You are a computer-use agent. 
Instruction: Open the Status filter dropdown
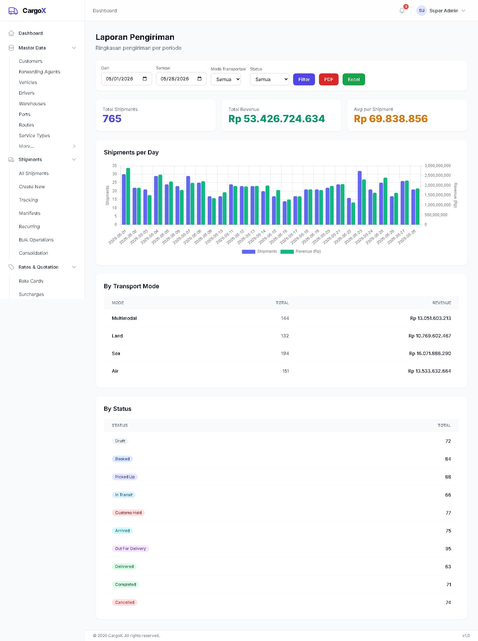tap(270, 79)
